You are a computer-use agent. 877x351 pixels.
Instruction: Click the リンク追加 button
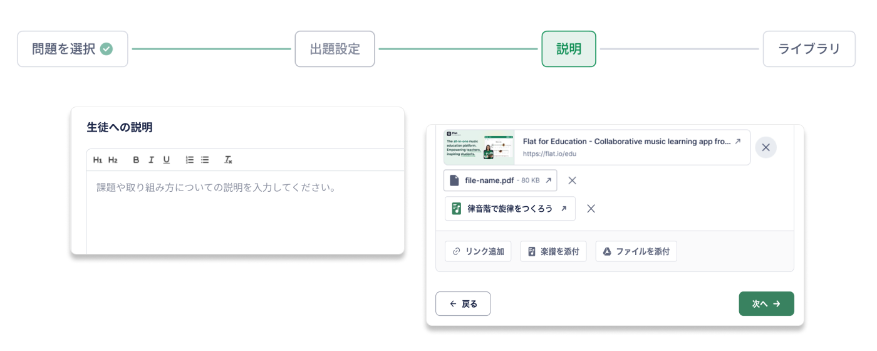tap(478, 251)
